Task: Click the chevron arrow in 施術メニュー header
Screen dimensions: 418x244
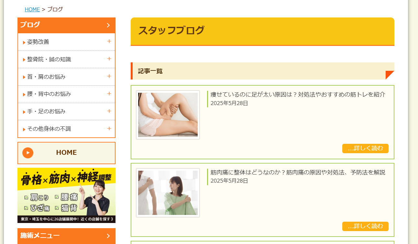Action: [108, 236]
